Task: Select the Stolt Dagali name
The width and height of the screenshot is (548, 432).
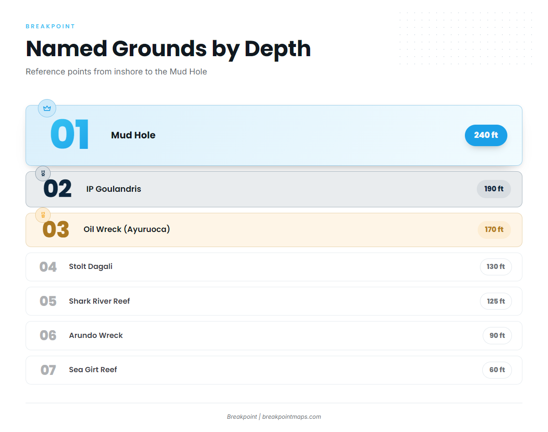Action: [90, 267]
